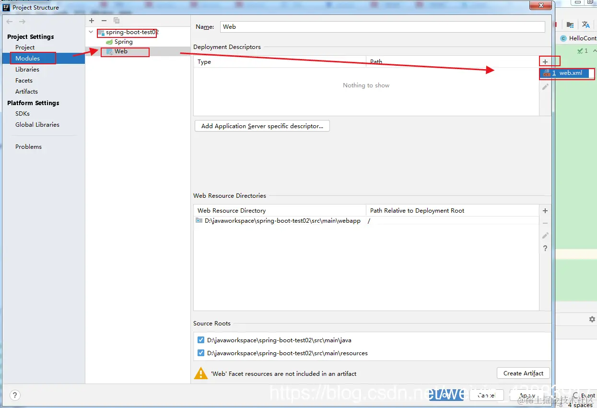The width and height of the screenshot is (597, 408).
Task: Open the Artifacts settings page
Action: click(26, 91)
